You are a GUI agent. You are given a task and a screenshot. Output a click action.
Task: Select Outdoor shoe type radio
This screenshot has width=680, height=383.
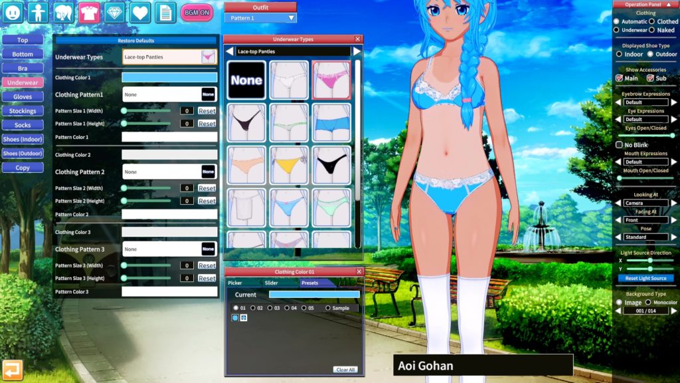(x=650, y=55)
